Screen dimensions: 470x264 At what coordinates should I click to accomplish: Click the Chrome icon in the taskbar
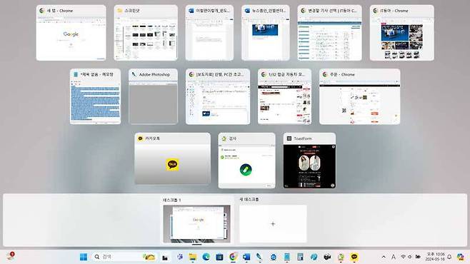point(233,257)
